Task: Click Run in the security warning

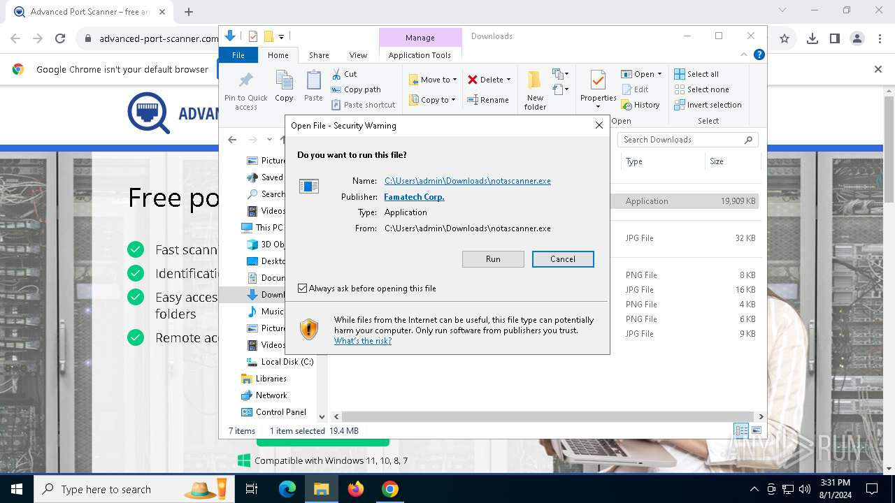Action: pos(493,259)
